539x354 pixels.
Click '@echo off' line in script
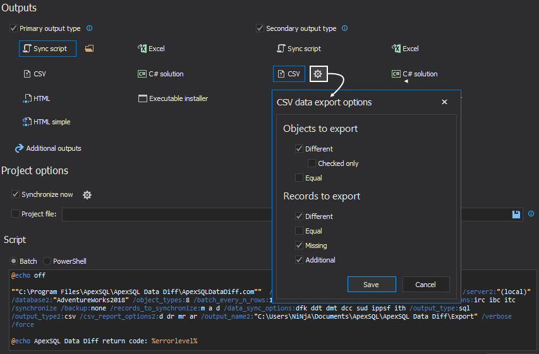pos(28,275)
